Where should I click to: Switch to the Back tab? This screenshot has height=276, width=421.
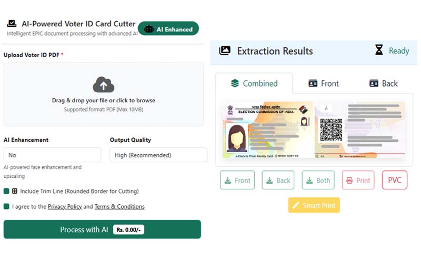(x=384, y=83)
